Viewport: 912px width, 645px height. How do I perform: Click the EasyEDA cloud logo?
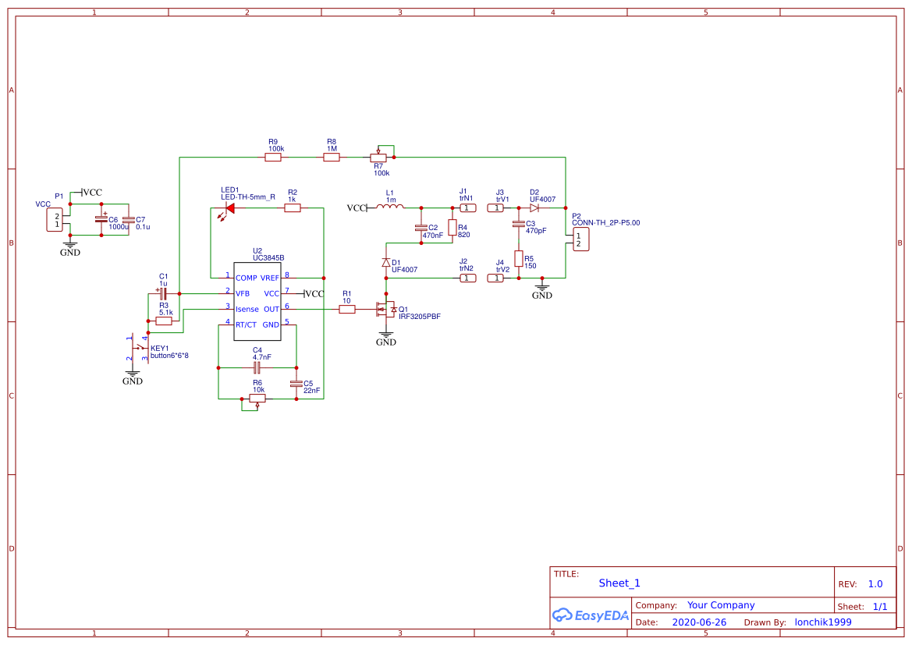point(563,615)
